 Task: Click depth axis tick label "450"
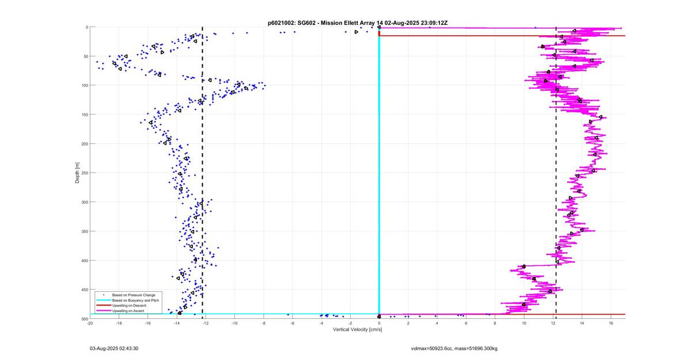point(84,290)
